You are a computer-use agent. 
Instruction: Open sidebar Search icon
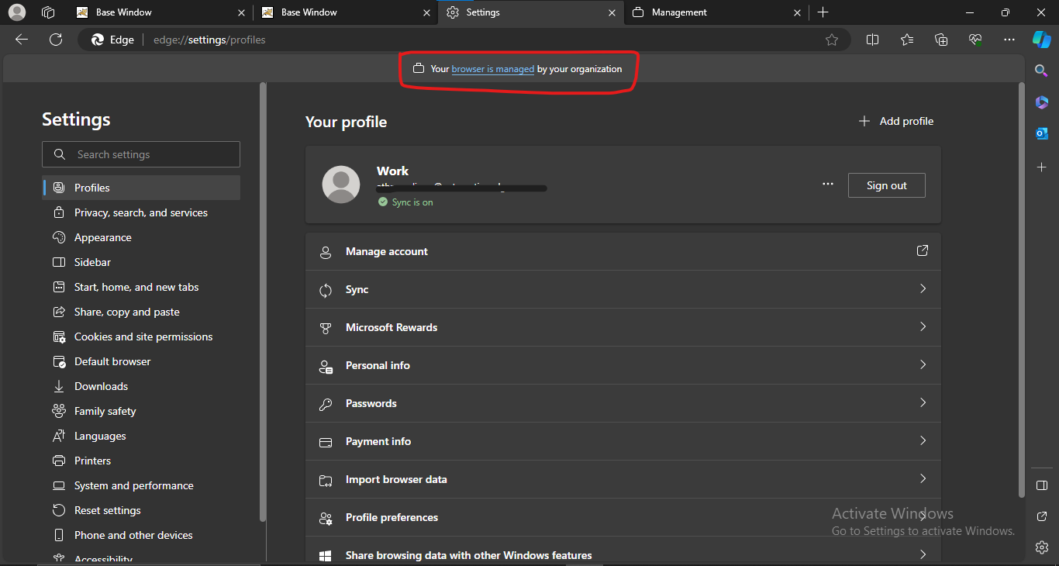1041,71
